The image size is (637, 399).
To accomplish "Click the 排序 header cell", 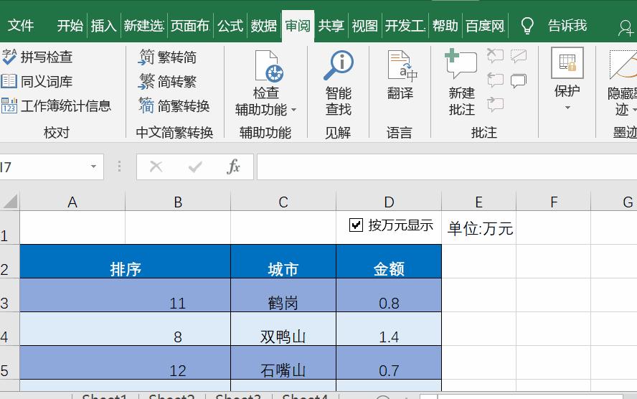I will point(125,261).
